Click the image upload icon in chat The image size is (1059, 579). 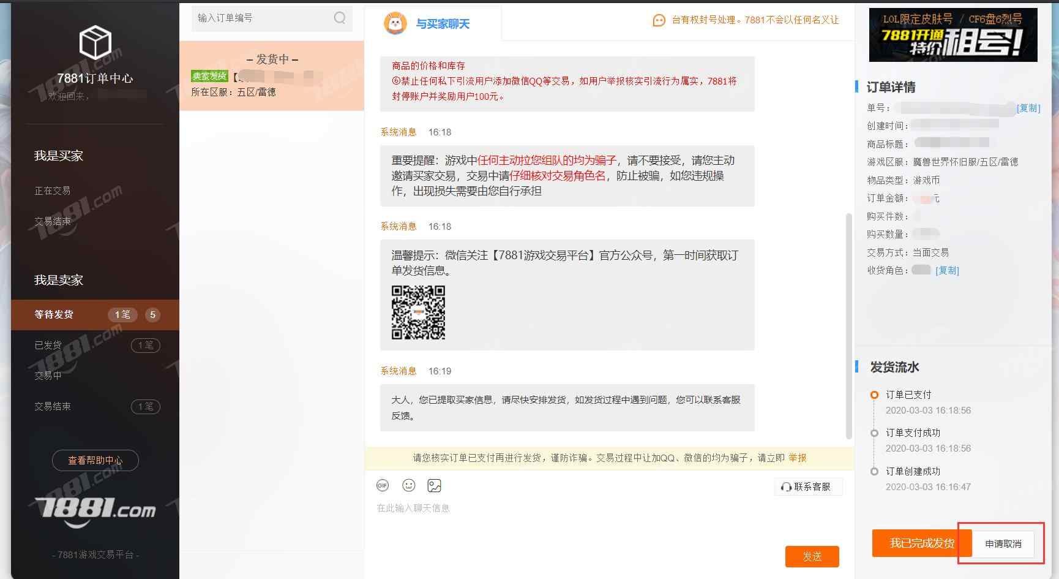click(435, 485)
